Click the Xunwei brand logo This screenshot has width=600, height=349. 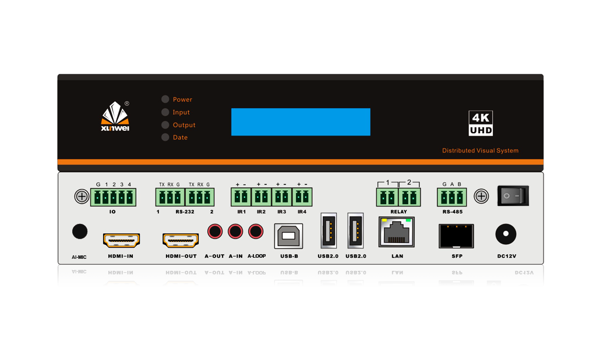[x=115, y=116]
